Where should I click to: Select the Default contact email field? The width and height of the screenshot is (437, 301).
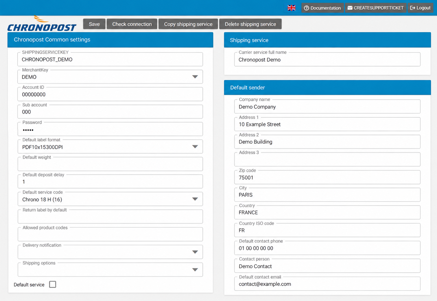(x=327, y=284)
